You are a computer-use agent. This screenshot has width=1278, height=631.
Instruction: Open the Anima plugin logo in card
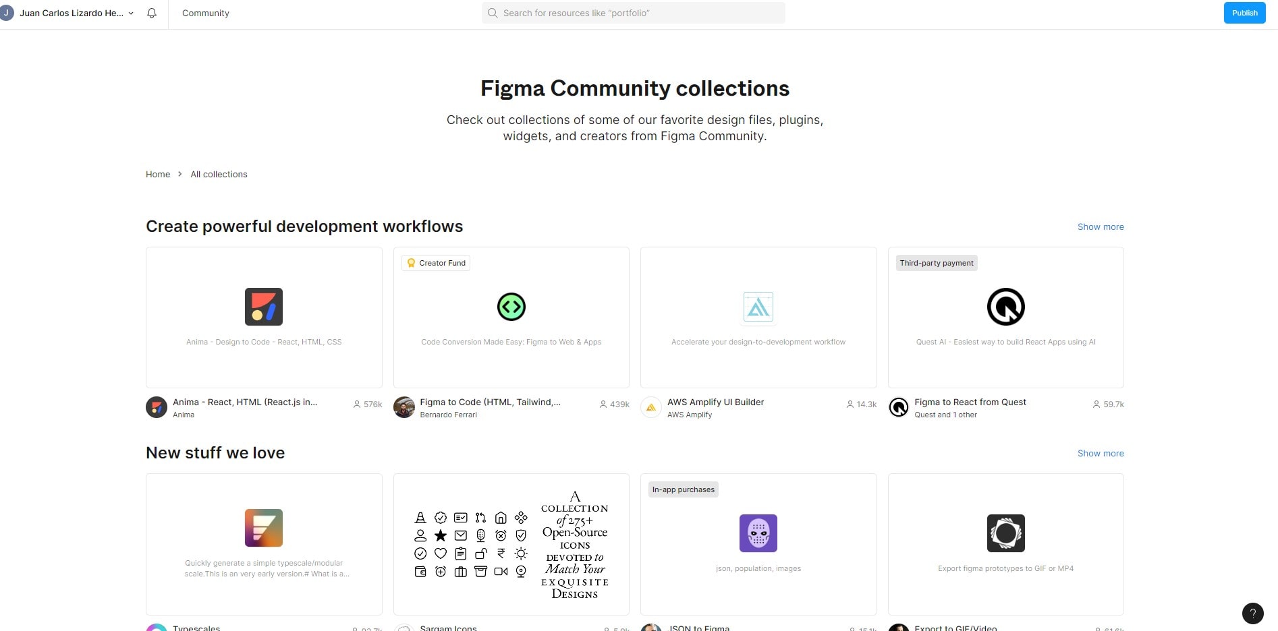pos(264,307)
